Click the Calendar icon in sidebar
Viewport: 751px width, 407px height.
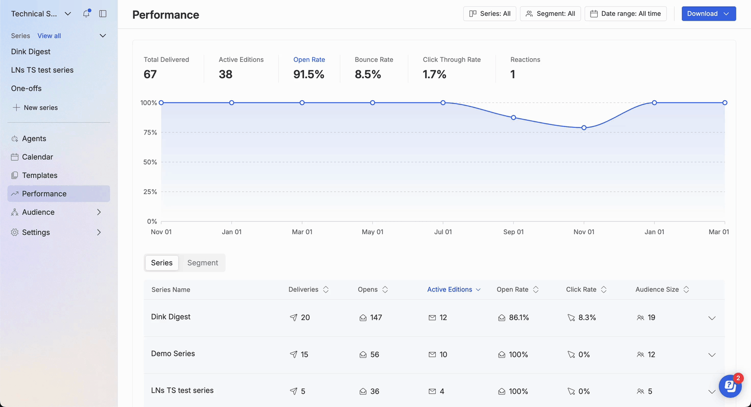tap(15, 157)
